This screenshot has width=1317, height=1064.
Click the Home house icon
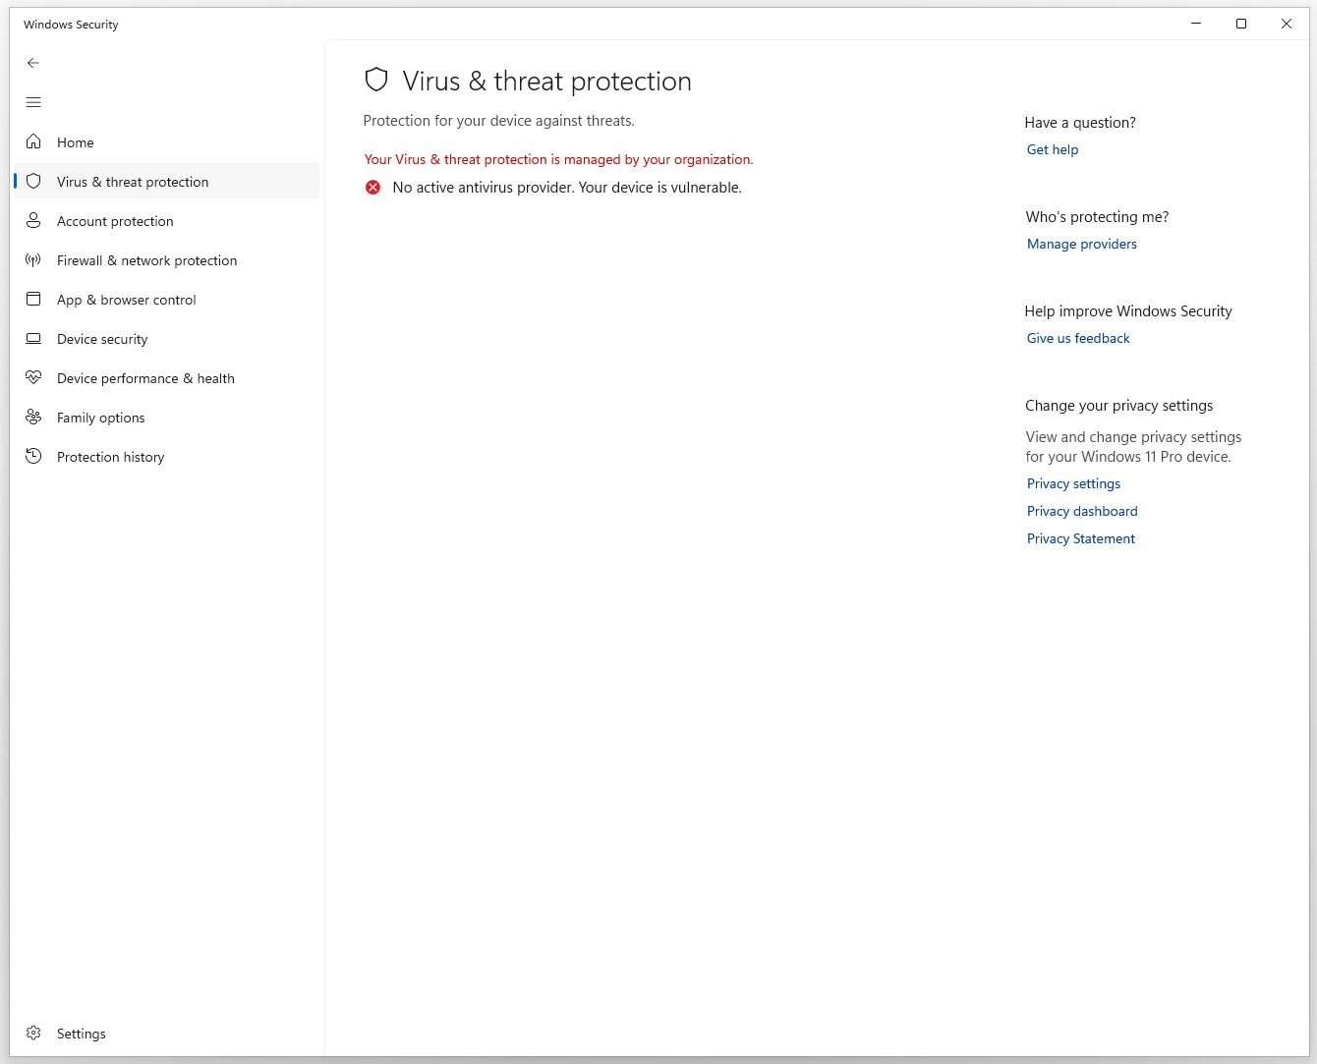pos(33,141)
